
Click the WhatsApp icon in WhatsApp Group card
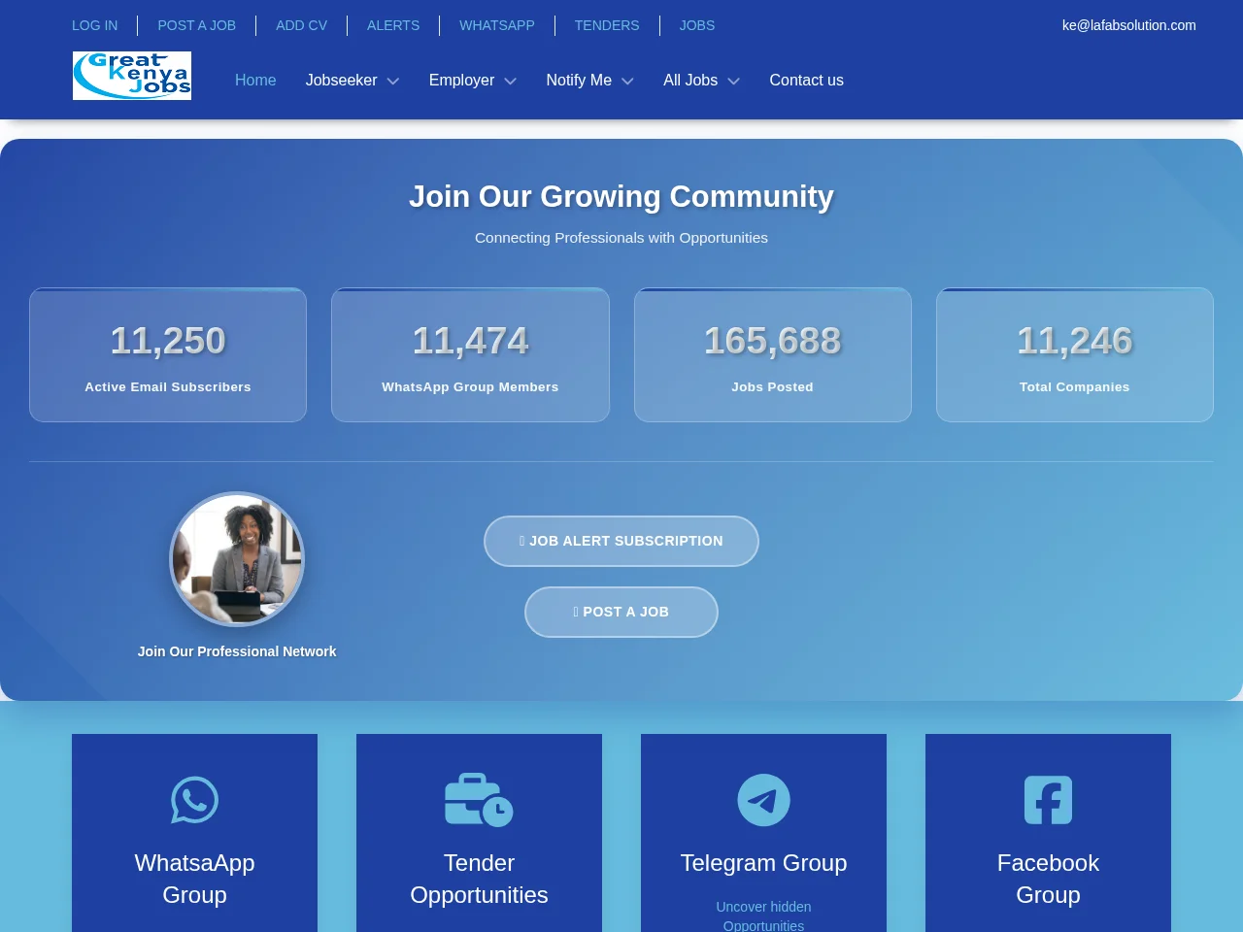194,800
